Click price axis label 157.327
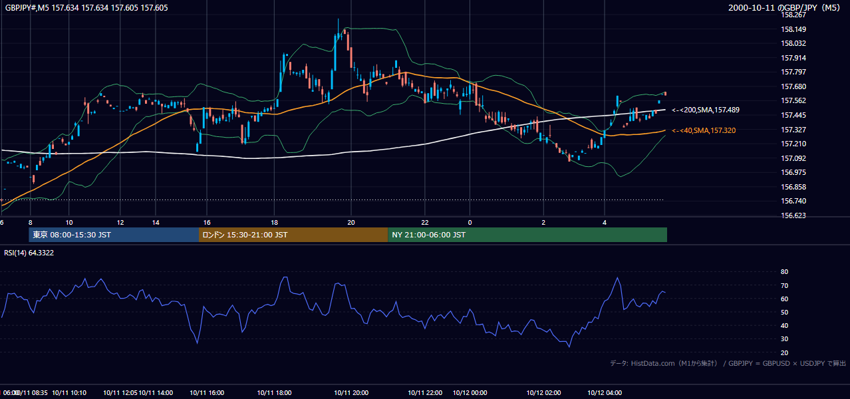The height and width of the screenshot is (399, 850). (x=793, y=130)
